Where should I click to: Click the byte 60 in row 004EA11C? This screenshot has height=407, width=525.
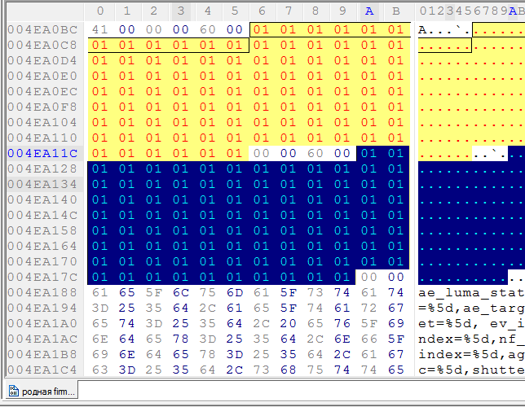[315, 153]
